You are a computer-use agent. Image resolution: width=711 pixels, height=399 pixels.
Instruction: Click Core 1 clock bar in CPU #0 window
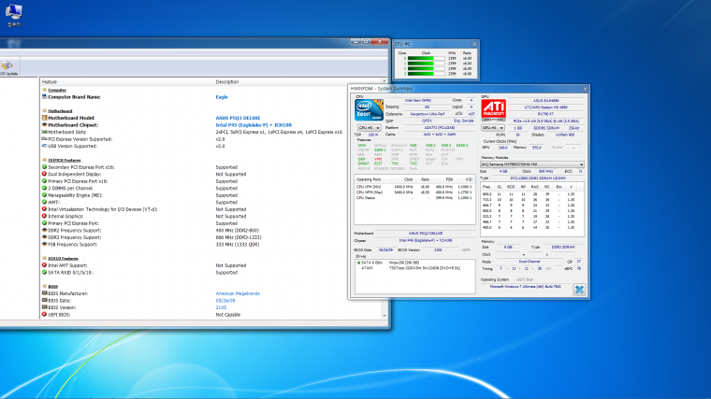[x=426, y=64]
